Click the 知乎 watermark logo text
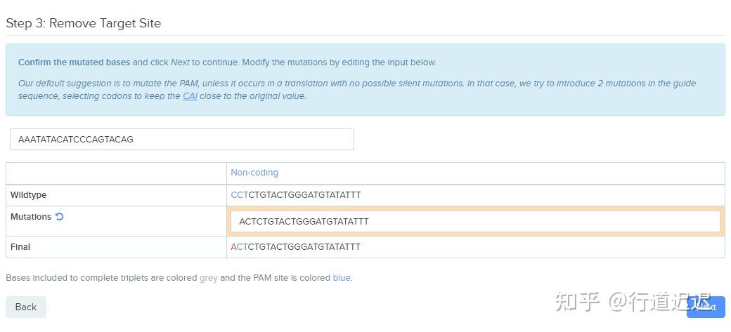 pyautogui.click(x=577, y=303)
